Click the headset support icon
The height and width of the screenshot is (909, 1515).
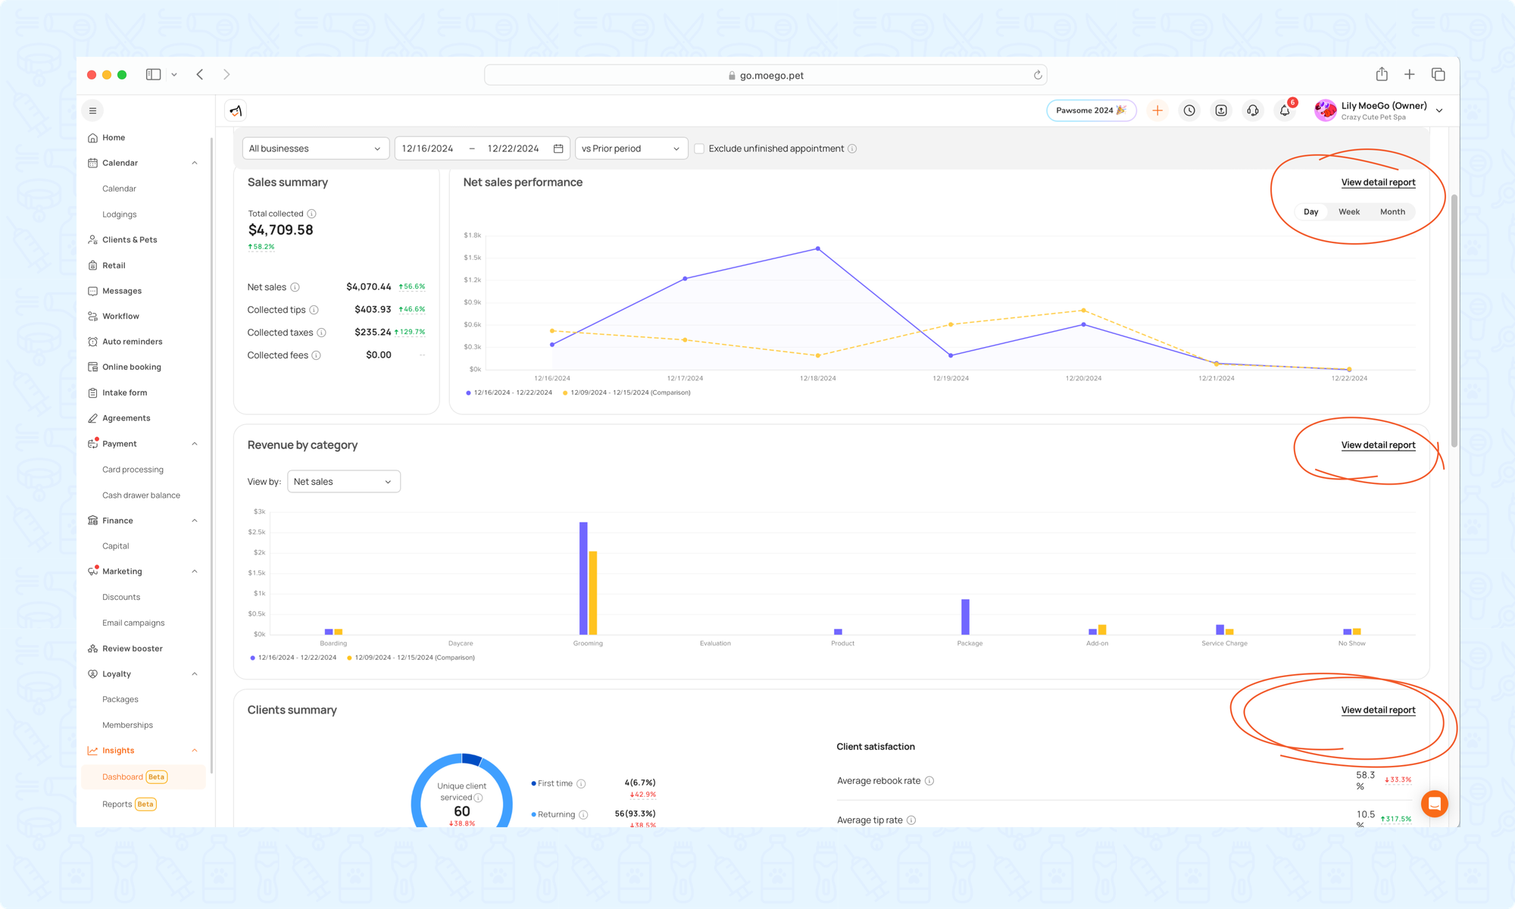click(1253, 111)
